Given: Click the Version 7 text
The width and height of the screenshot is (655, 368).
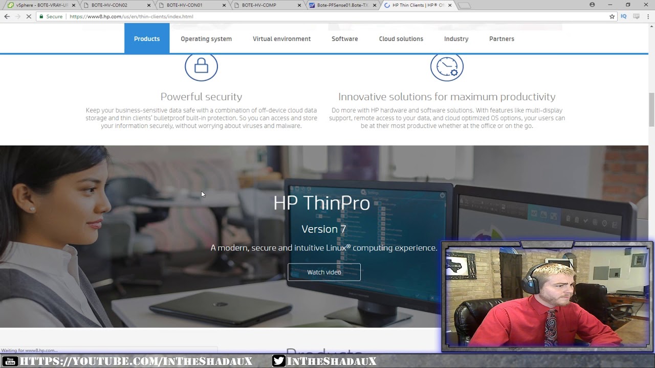Looking at the screenshot, I should [x=324, y=229].
